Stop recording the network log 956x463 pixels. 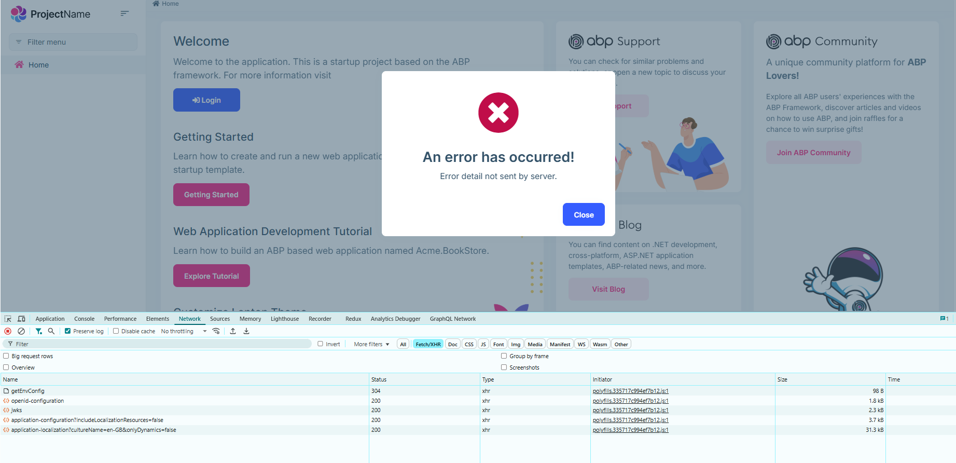coord(8,331)
